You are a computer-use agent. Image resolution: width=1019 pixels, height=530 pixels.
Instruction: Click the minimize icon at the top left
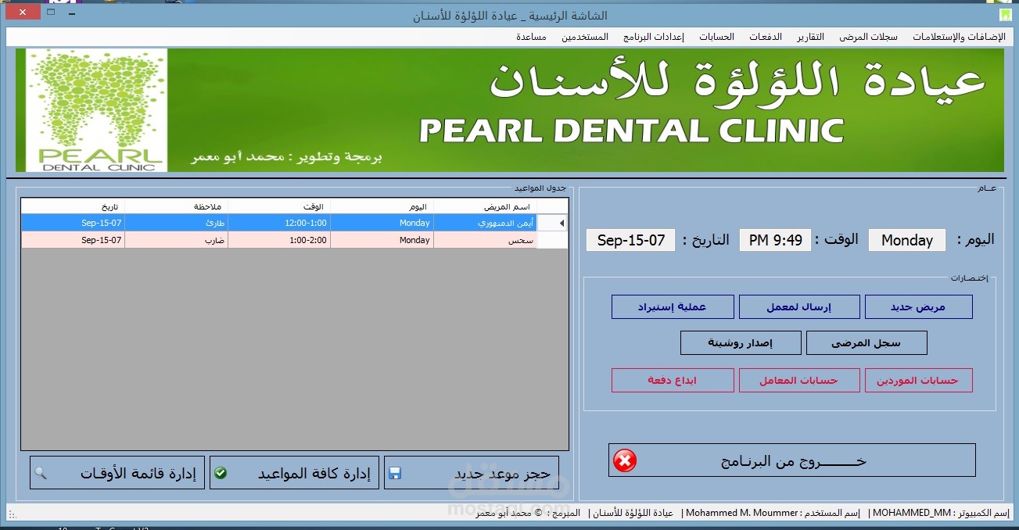[x=71, y=13]
